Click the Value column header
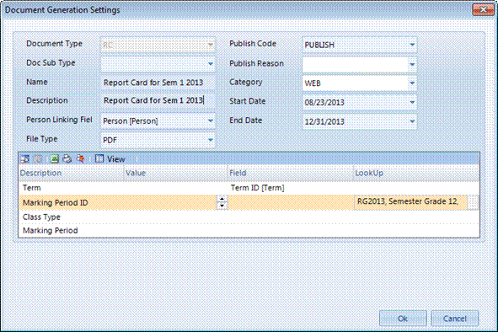 (x=176, y=173)
